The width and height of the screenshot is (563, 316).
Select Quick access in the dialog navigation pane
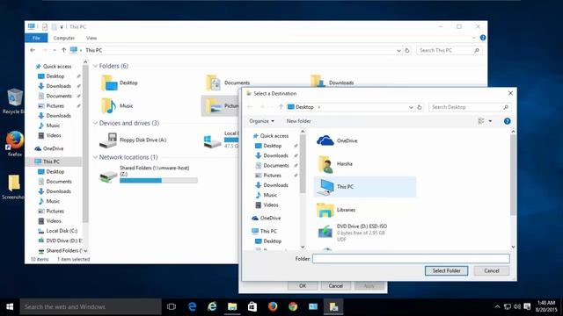(270, 136)
